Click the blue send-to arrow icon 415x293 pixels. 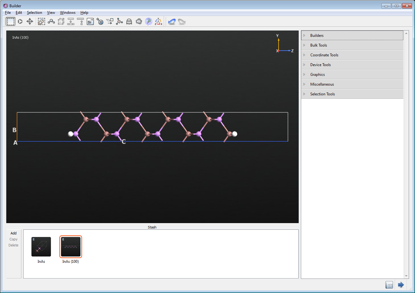(x=401, y=285)
